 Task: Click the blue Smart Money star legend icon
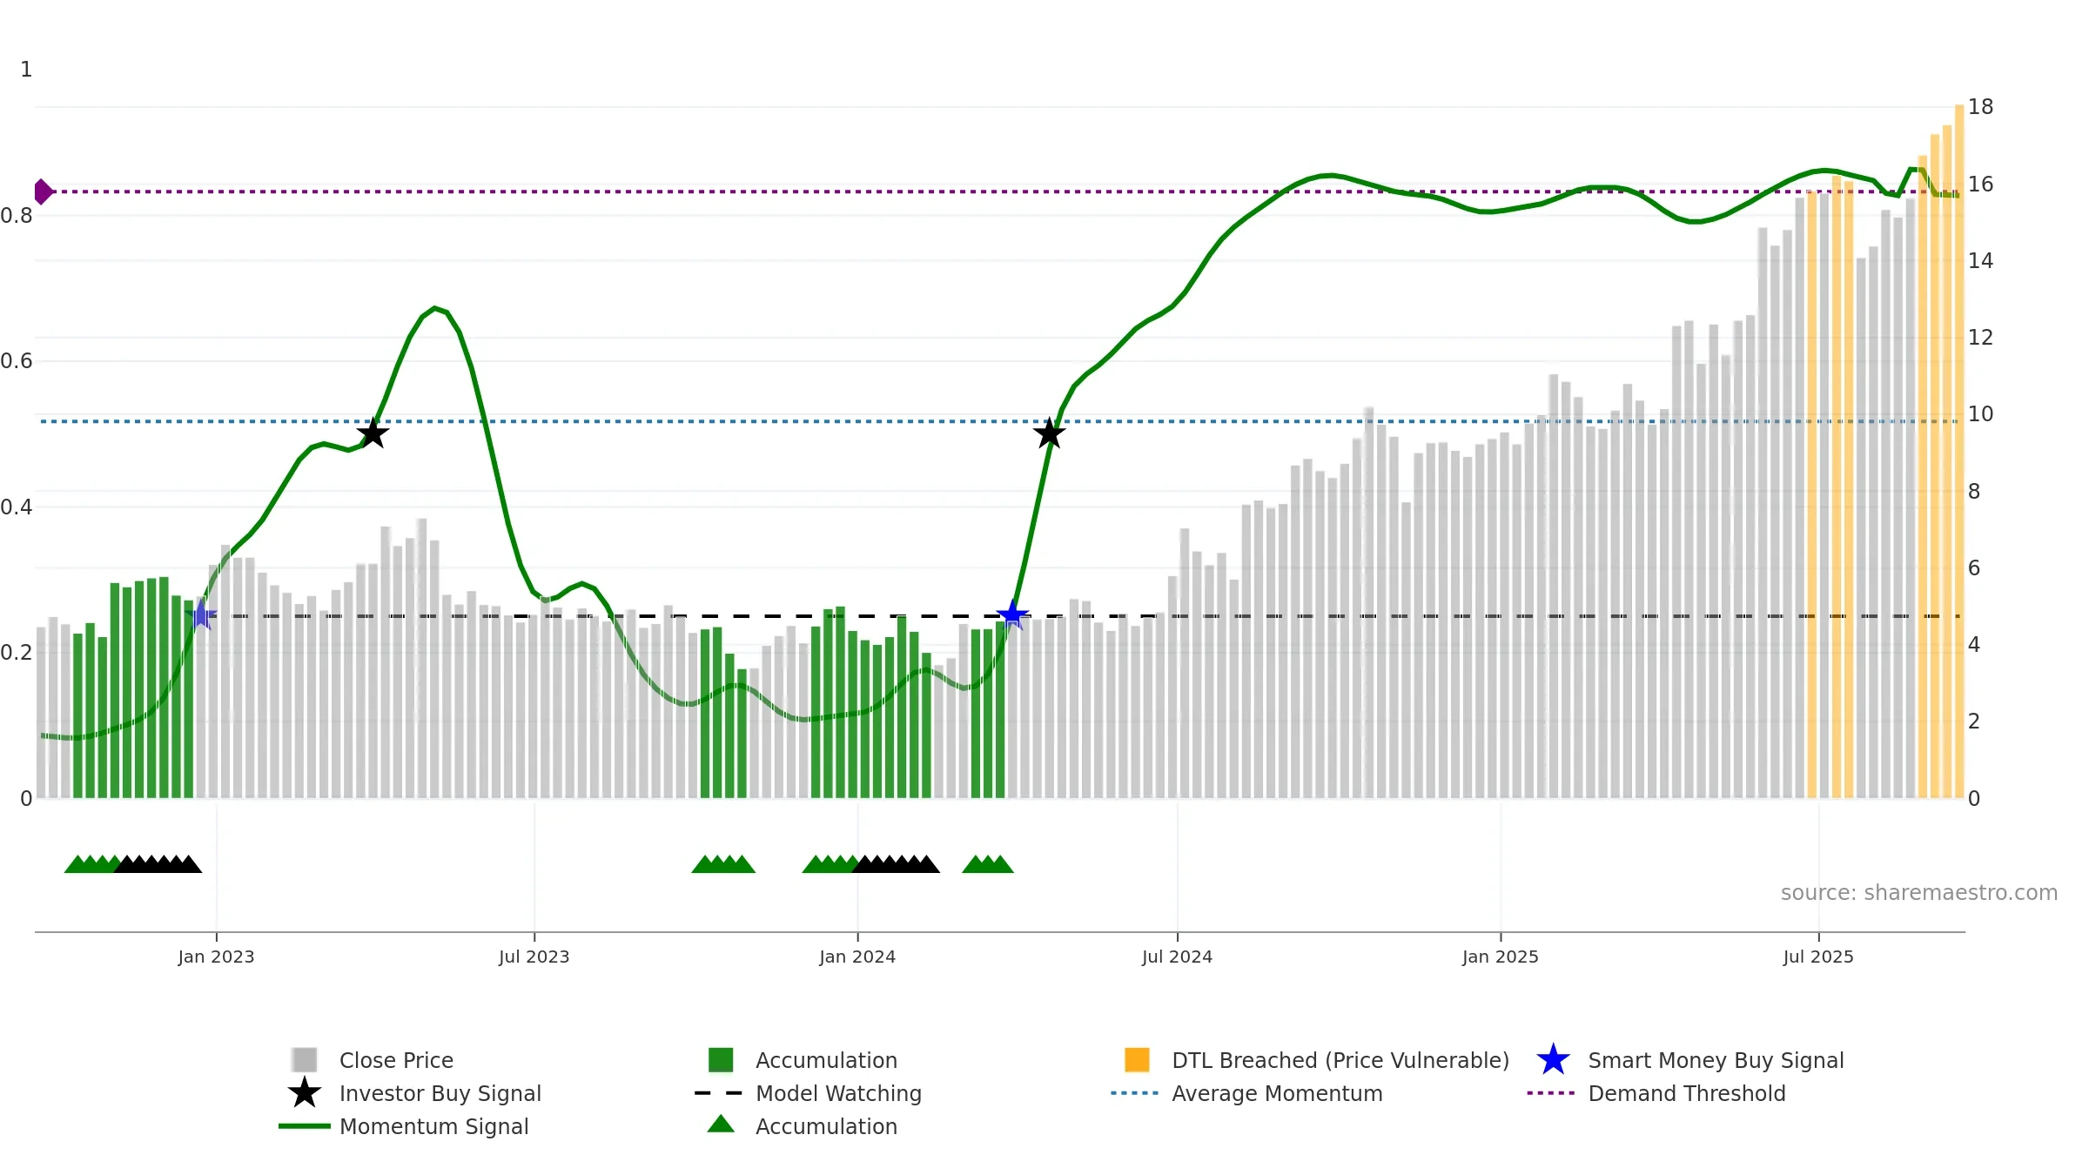coord(1553,1060)
